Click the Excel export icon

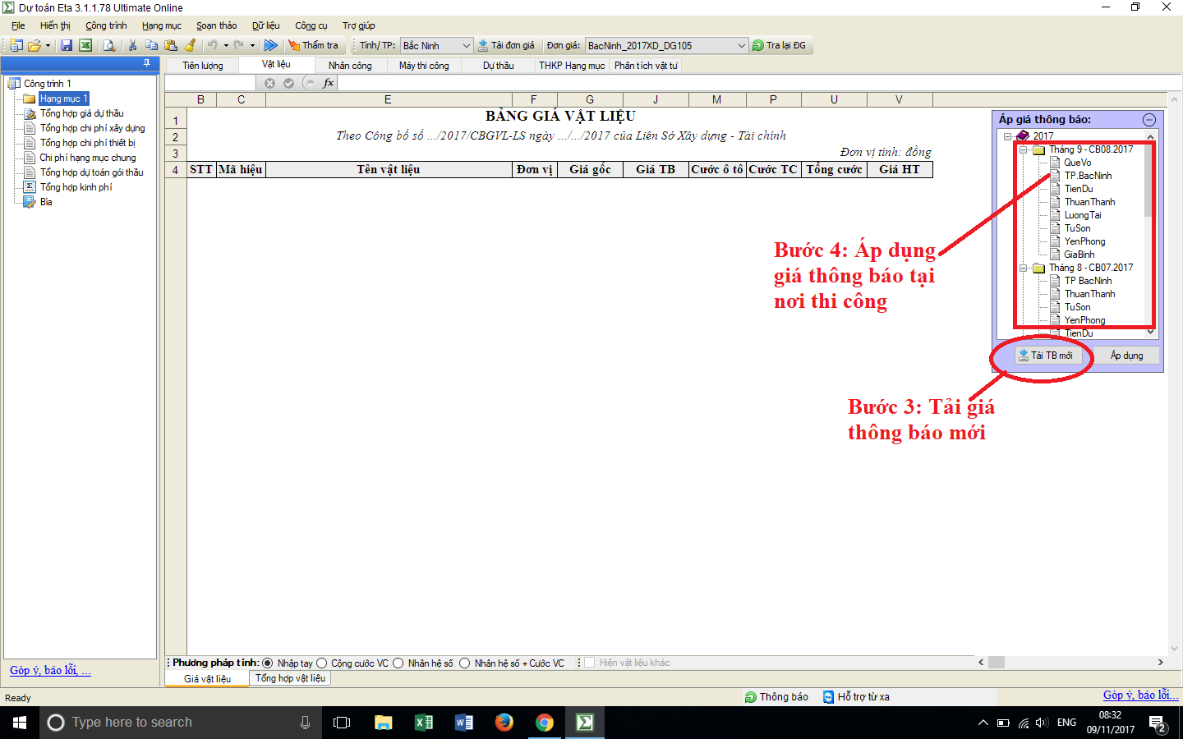coord(85,46)
